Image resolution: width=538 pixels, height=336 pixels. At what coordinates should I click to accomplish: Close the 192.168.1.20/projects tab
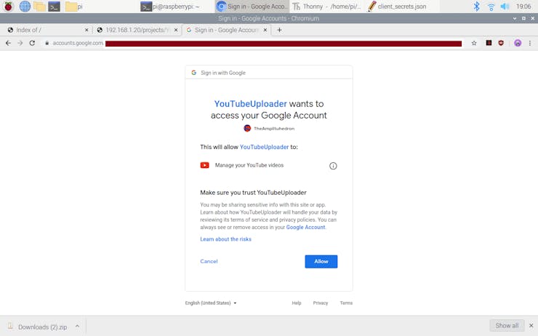pyautogui.click(x=176, y=31)
